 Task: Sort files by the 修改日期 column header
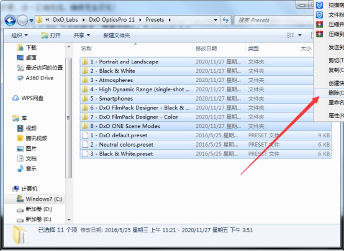(x=206, y=48)
